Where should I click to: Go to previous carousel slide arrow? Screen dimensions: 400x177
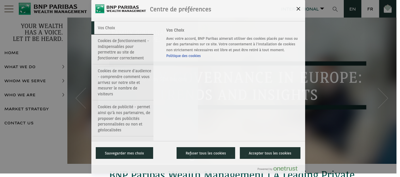(x=81, y=98)
